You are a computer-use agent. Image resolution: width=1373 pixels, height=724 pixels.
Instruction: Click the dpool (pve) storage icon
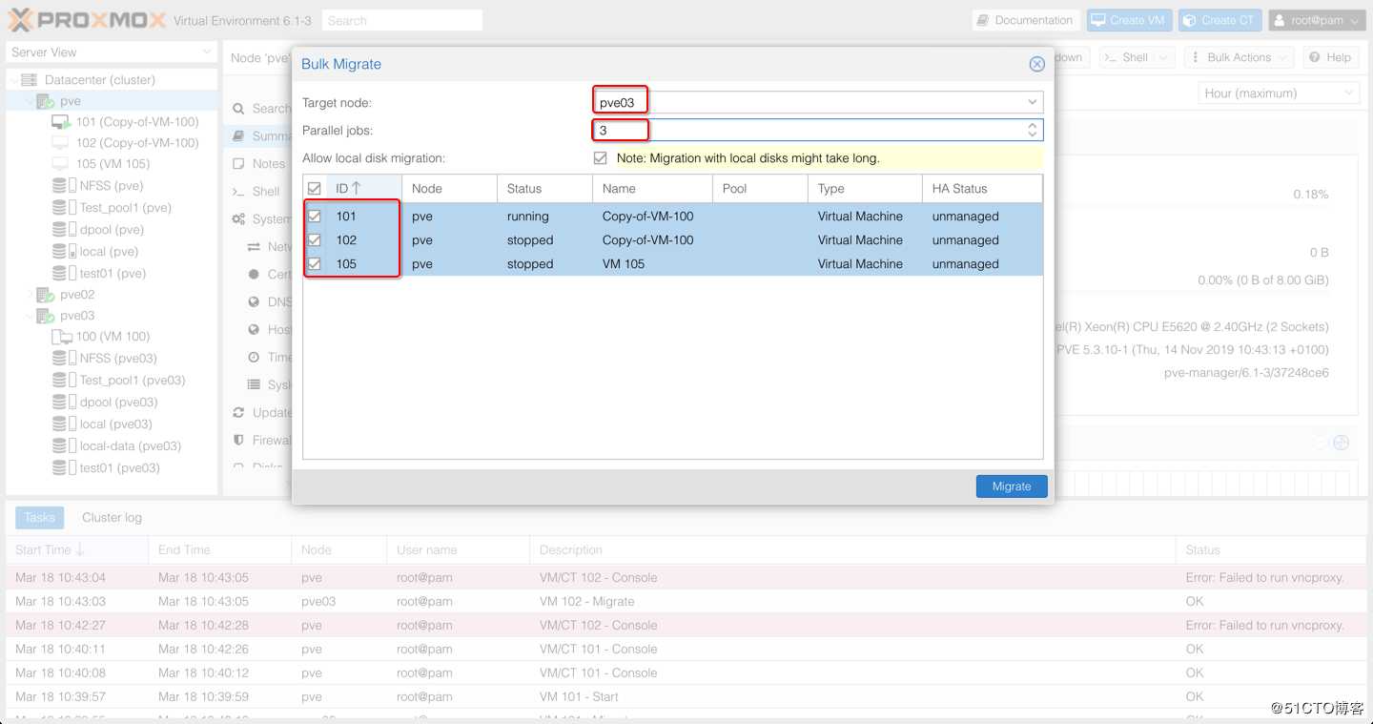click(x=62, y=230)
